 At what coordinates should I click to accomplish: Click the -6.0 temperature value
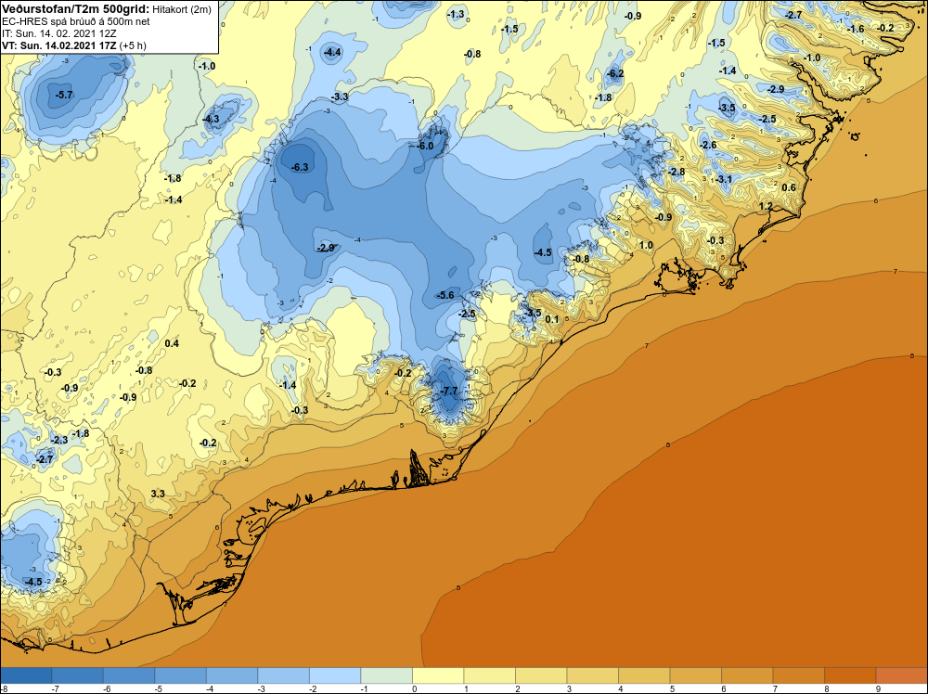click(x=425, y=146)
